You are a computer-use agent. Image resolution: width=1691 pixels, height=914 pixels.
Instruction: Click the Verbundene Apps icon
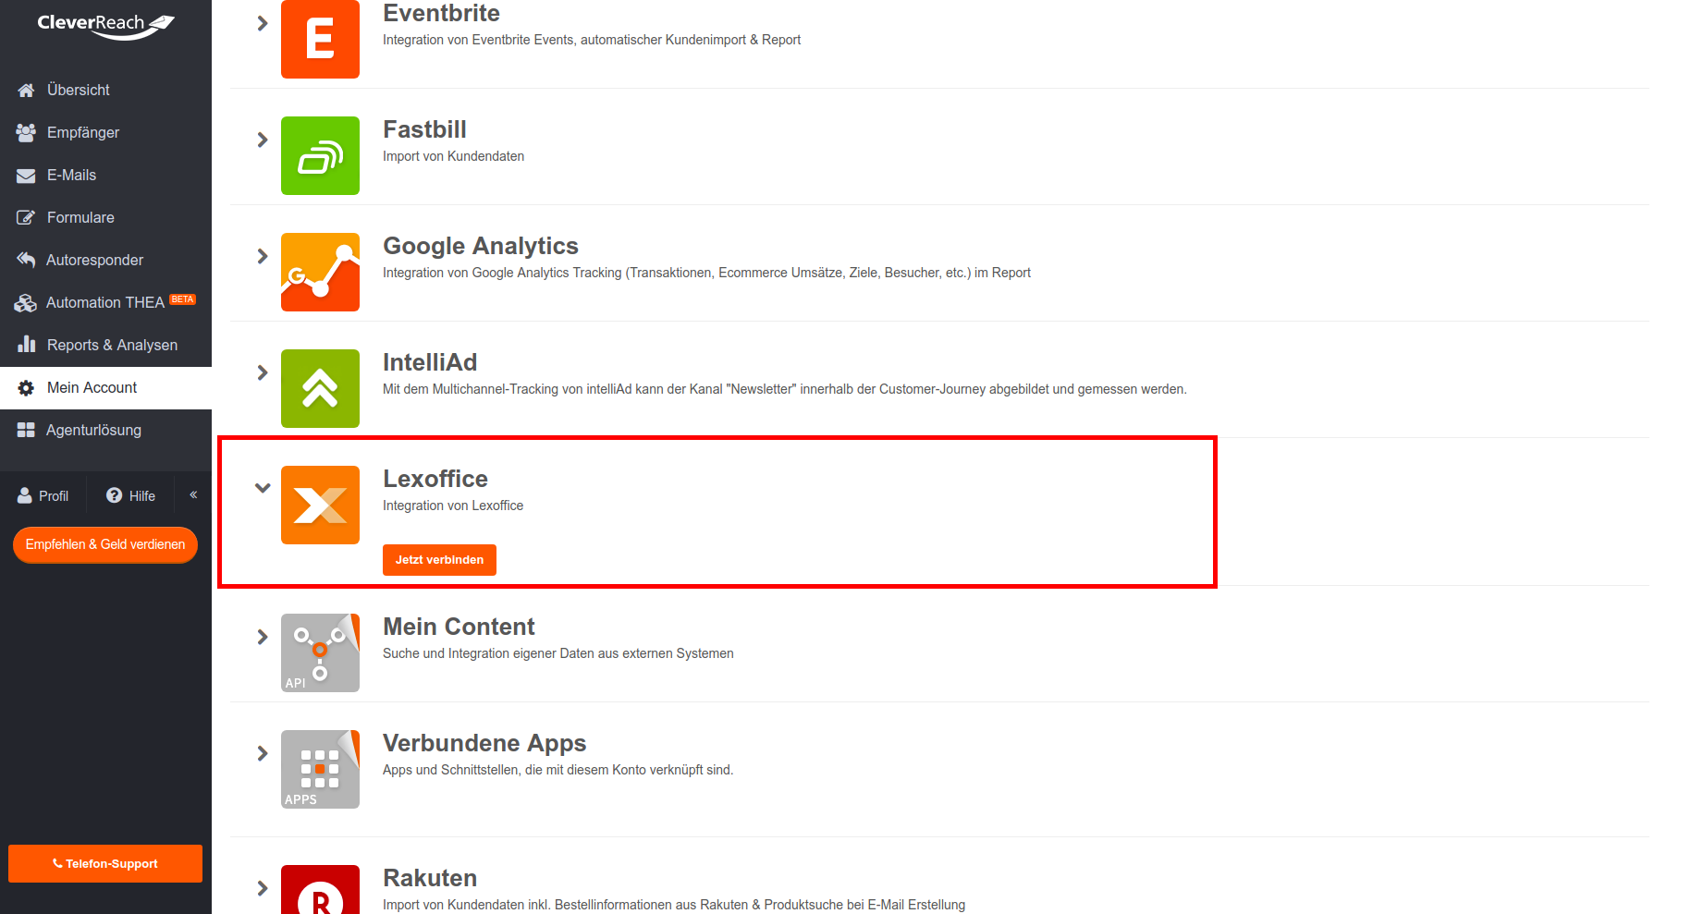(x=320, y=769)
